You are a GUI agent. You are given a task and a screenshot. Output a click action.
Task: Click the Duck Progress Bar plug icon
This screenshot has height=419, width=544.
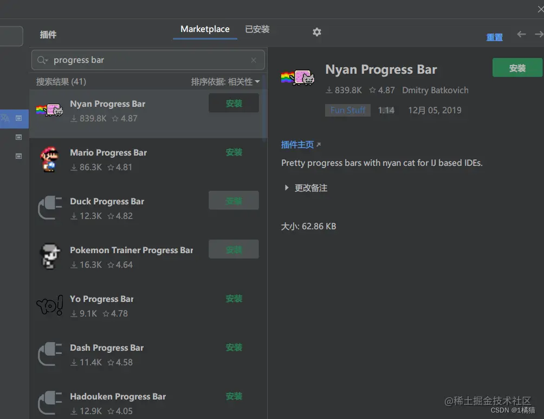[50, 208]
